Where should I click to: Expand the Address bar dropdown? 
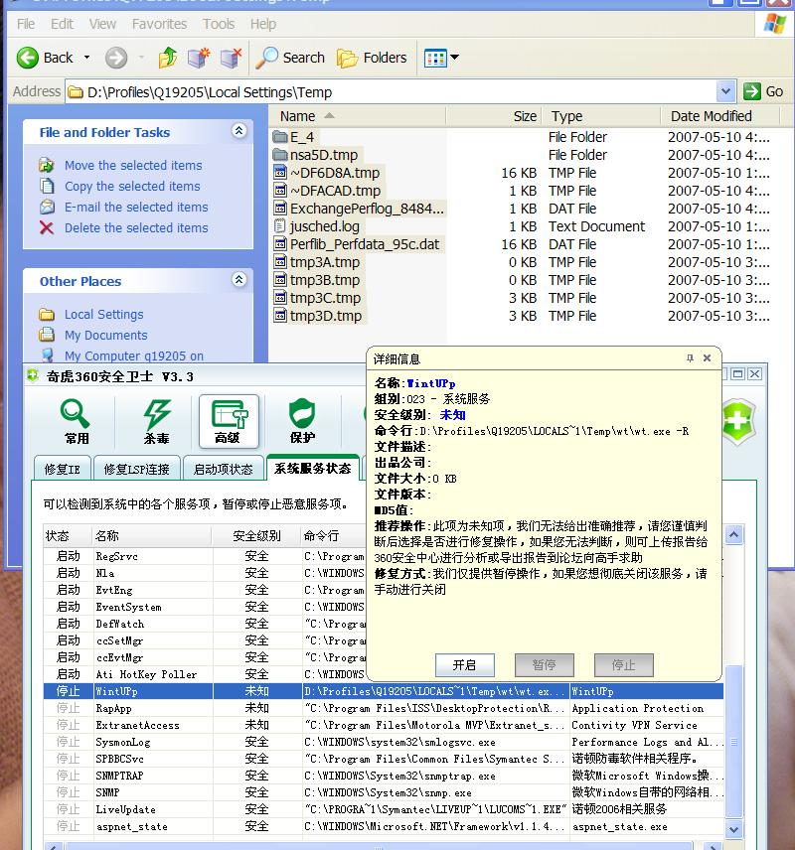pyautogui.click(x=725, y=91)
